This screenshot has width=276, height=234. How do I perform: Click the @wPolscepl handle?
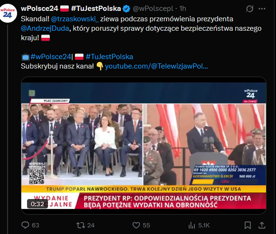click(153, 9)
